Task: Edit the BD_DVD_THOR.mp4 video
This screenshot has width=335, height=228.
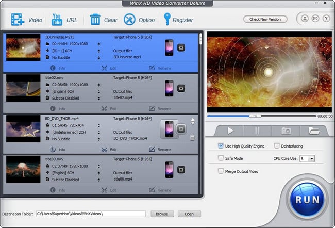Action: tap(109, 149)
